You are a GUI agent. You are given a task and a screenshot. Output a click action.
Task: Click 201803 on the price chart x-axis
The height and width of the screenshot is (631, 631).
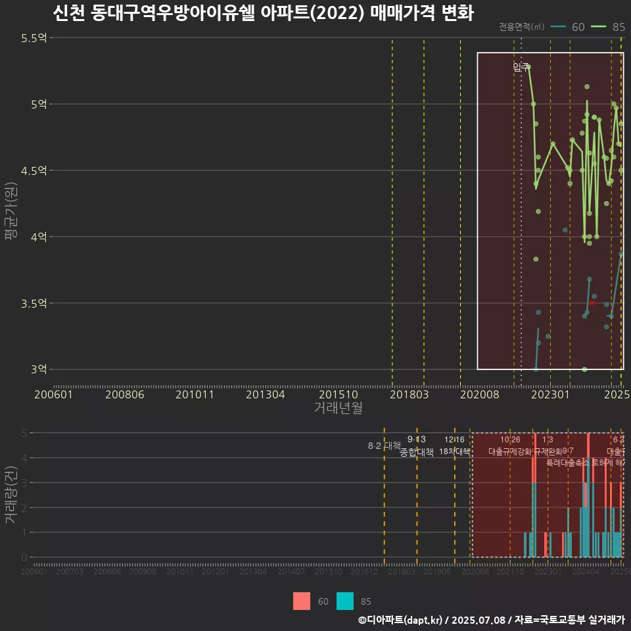409,394
